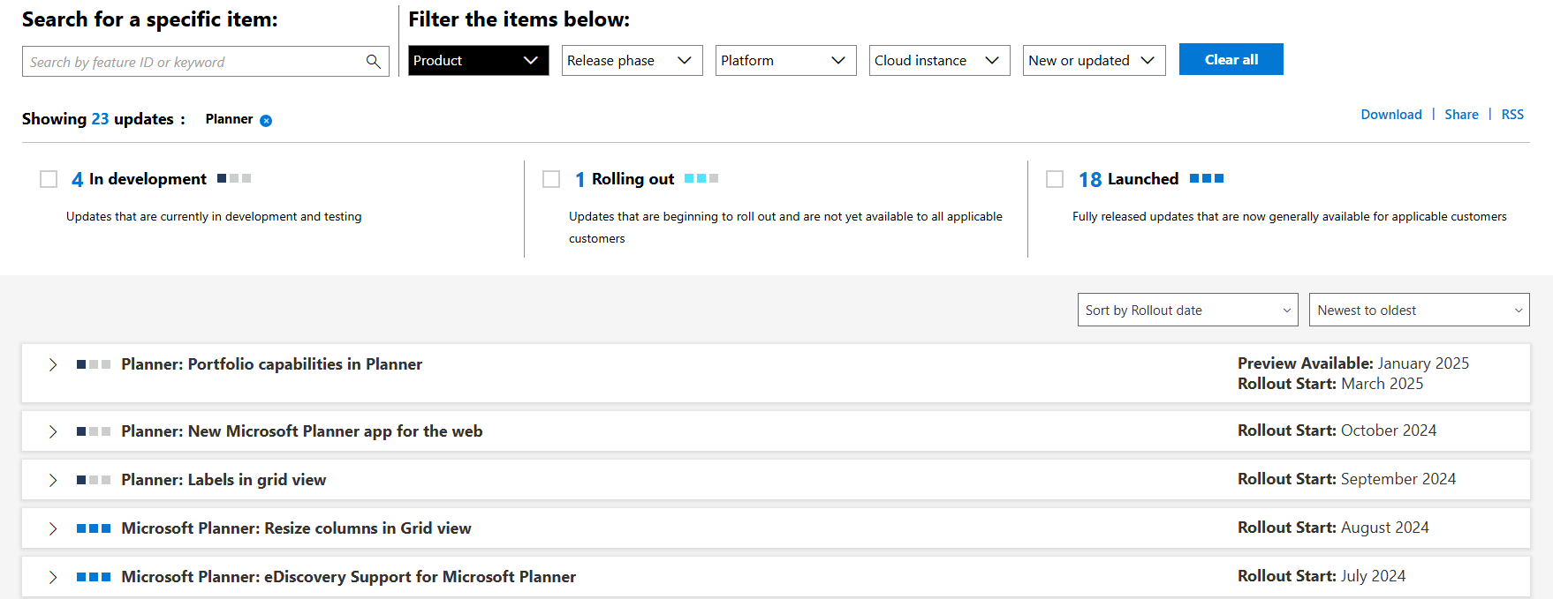Click the 1 Rolling out count heading
Viewport: 1553px width, 599px height.
pos(625,179)
